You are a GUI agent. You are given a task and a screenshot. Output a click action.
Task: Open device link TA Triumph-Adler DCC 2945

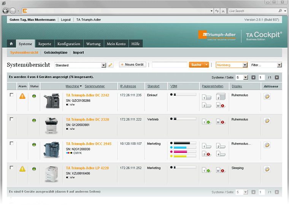89,144
